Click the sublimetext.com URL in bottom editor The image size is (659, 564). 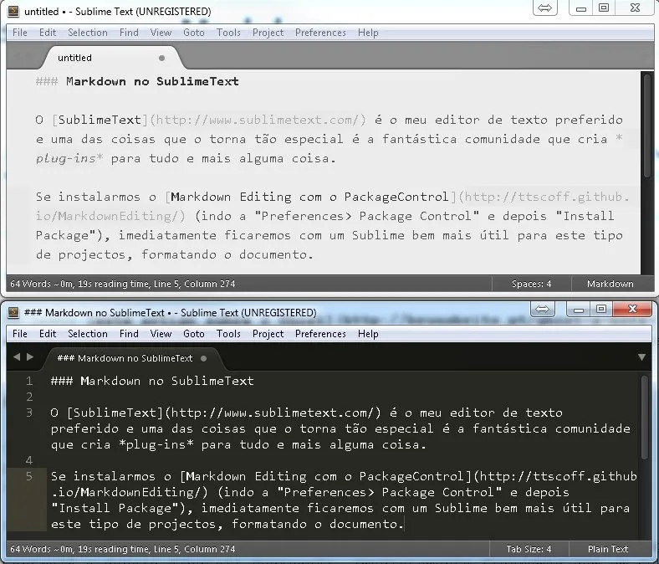(x=273, y=413)
